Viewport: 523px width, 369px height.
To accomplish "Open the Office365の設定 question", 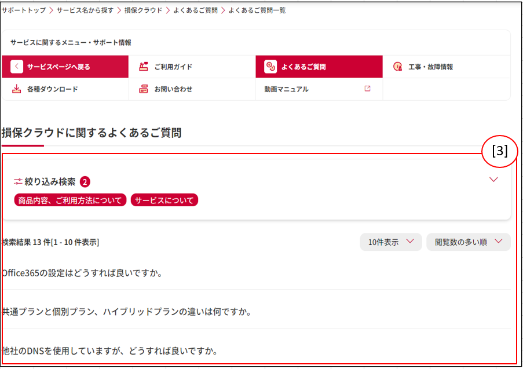I will [x=82, y=272].
